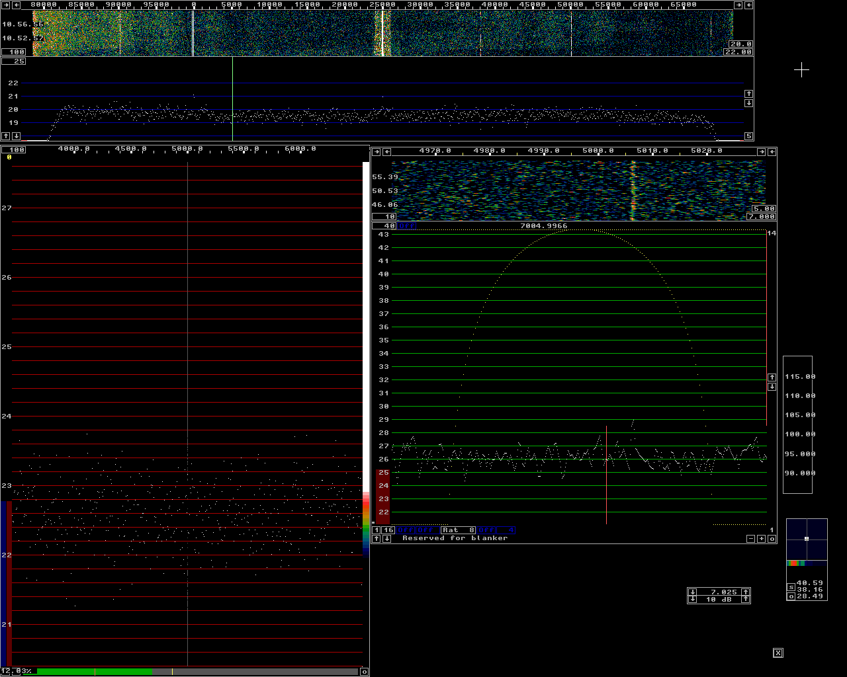Click the red cursor line in baseband graph
847x677 pixels.
point(606,475)
